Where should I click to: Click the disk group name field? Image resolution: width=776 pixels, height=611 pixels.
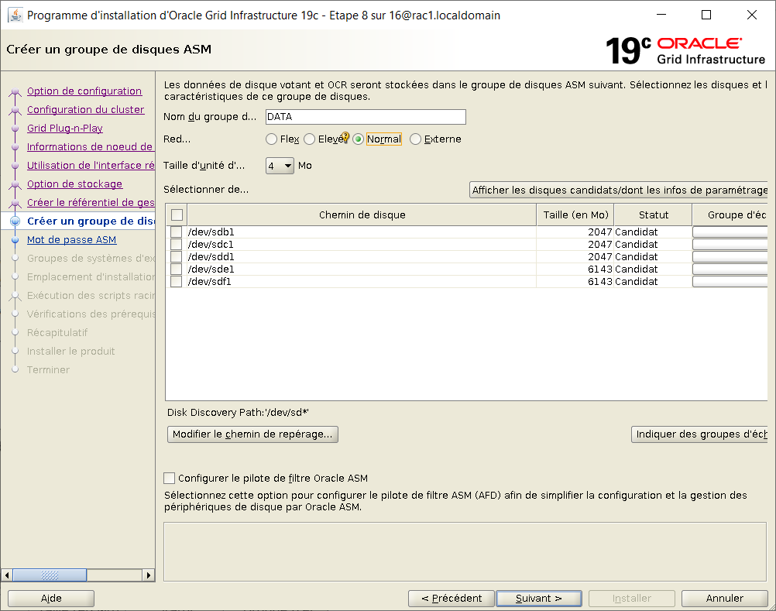pos(366,117)
